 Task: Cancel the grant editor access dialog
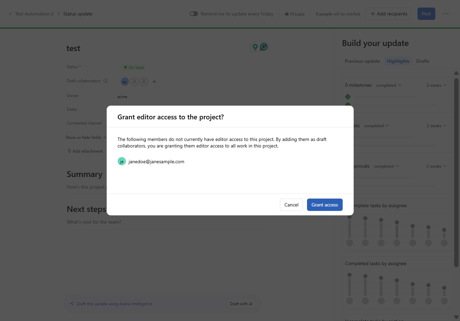click(x=291, y=205)
